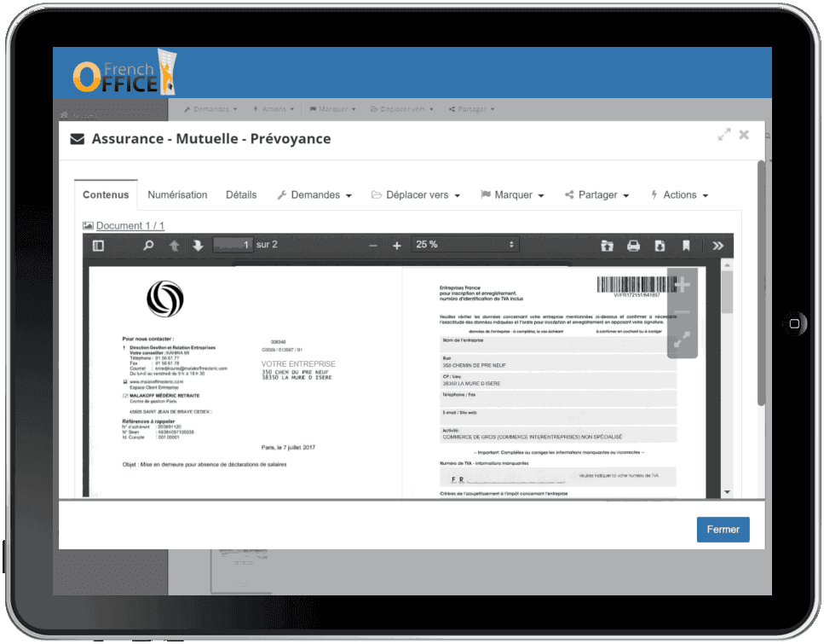This screenshot has width=824, height=644.
Task: Open the 25 % zoom level dropdown
Action: (x=464, y=245)
